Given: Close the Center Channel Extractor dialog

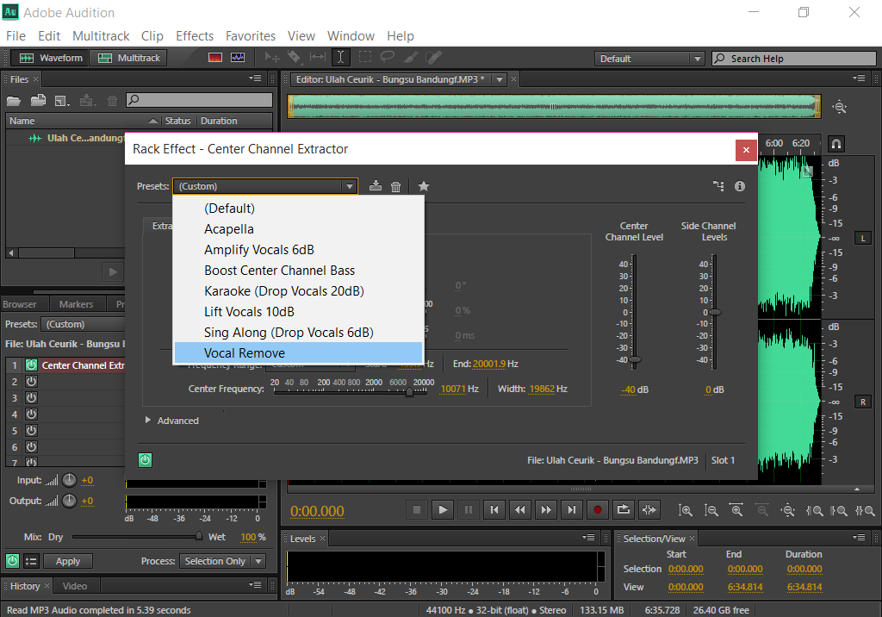Looking at the screenshot, I should 746,150.
